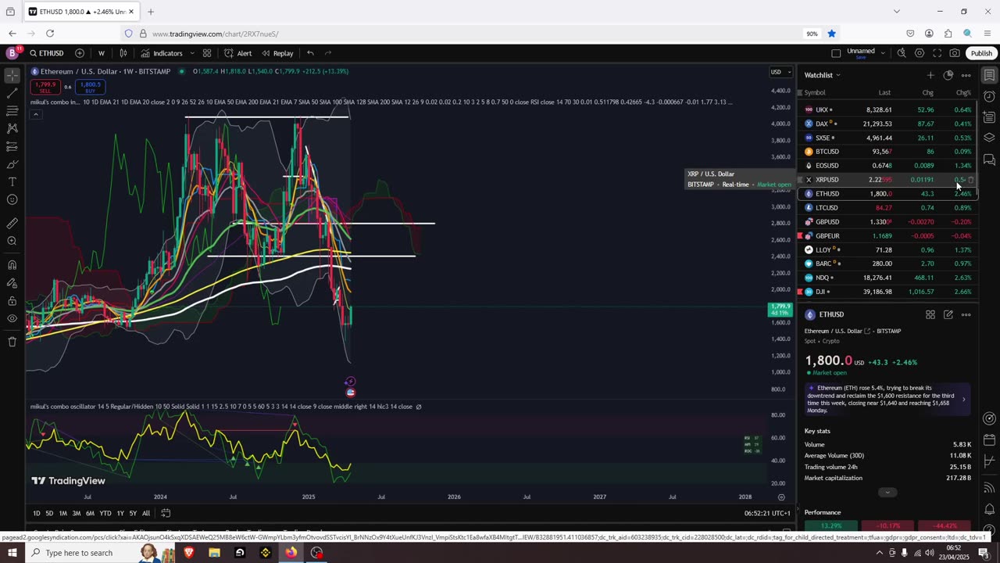Open the W timeframe interval selector

pos(101,53)
